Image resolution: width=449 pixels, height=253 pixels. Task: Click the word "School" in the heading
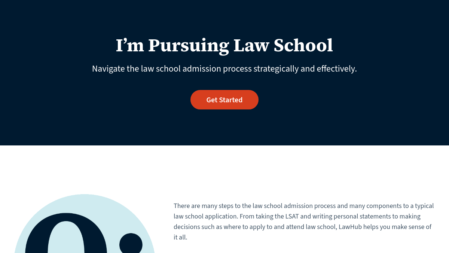[x=303, y=46]
